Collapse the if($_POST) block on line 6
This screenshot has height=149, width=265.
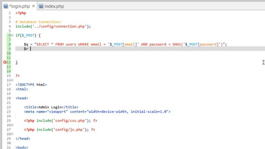pyautogui.click(x=12, y=35)
